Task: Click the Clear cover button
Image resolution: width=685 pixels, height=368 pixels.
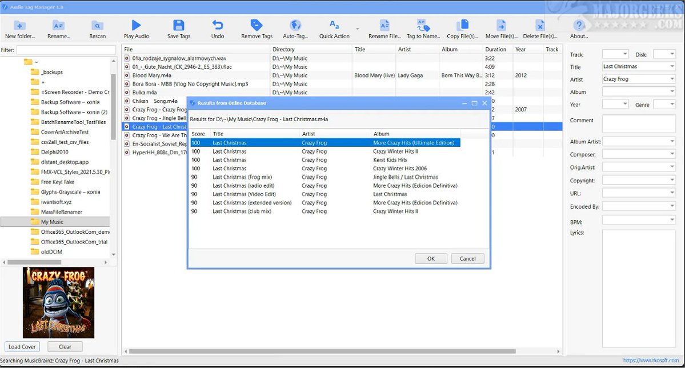Action: [x=65, y=347]
